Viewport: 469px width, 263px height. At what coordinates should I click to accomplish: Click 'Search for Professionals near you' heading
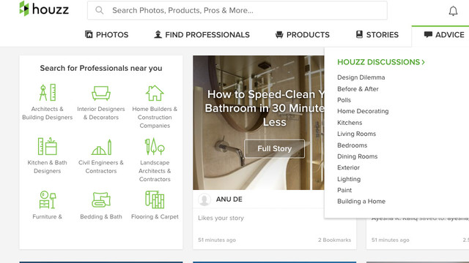pyautogui.click(x=101, y=68)
